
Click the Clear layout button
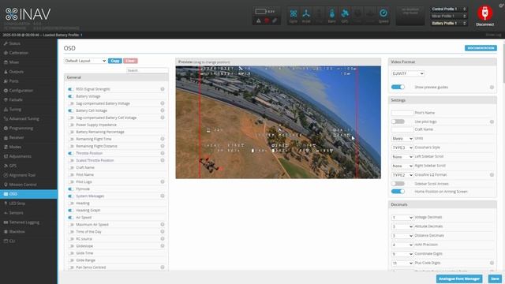point(130,61)
